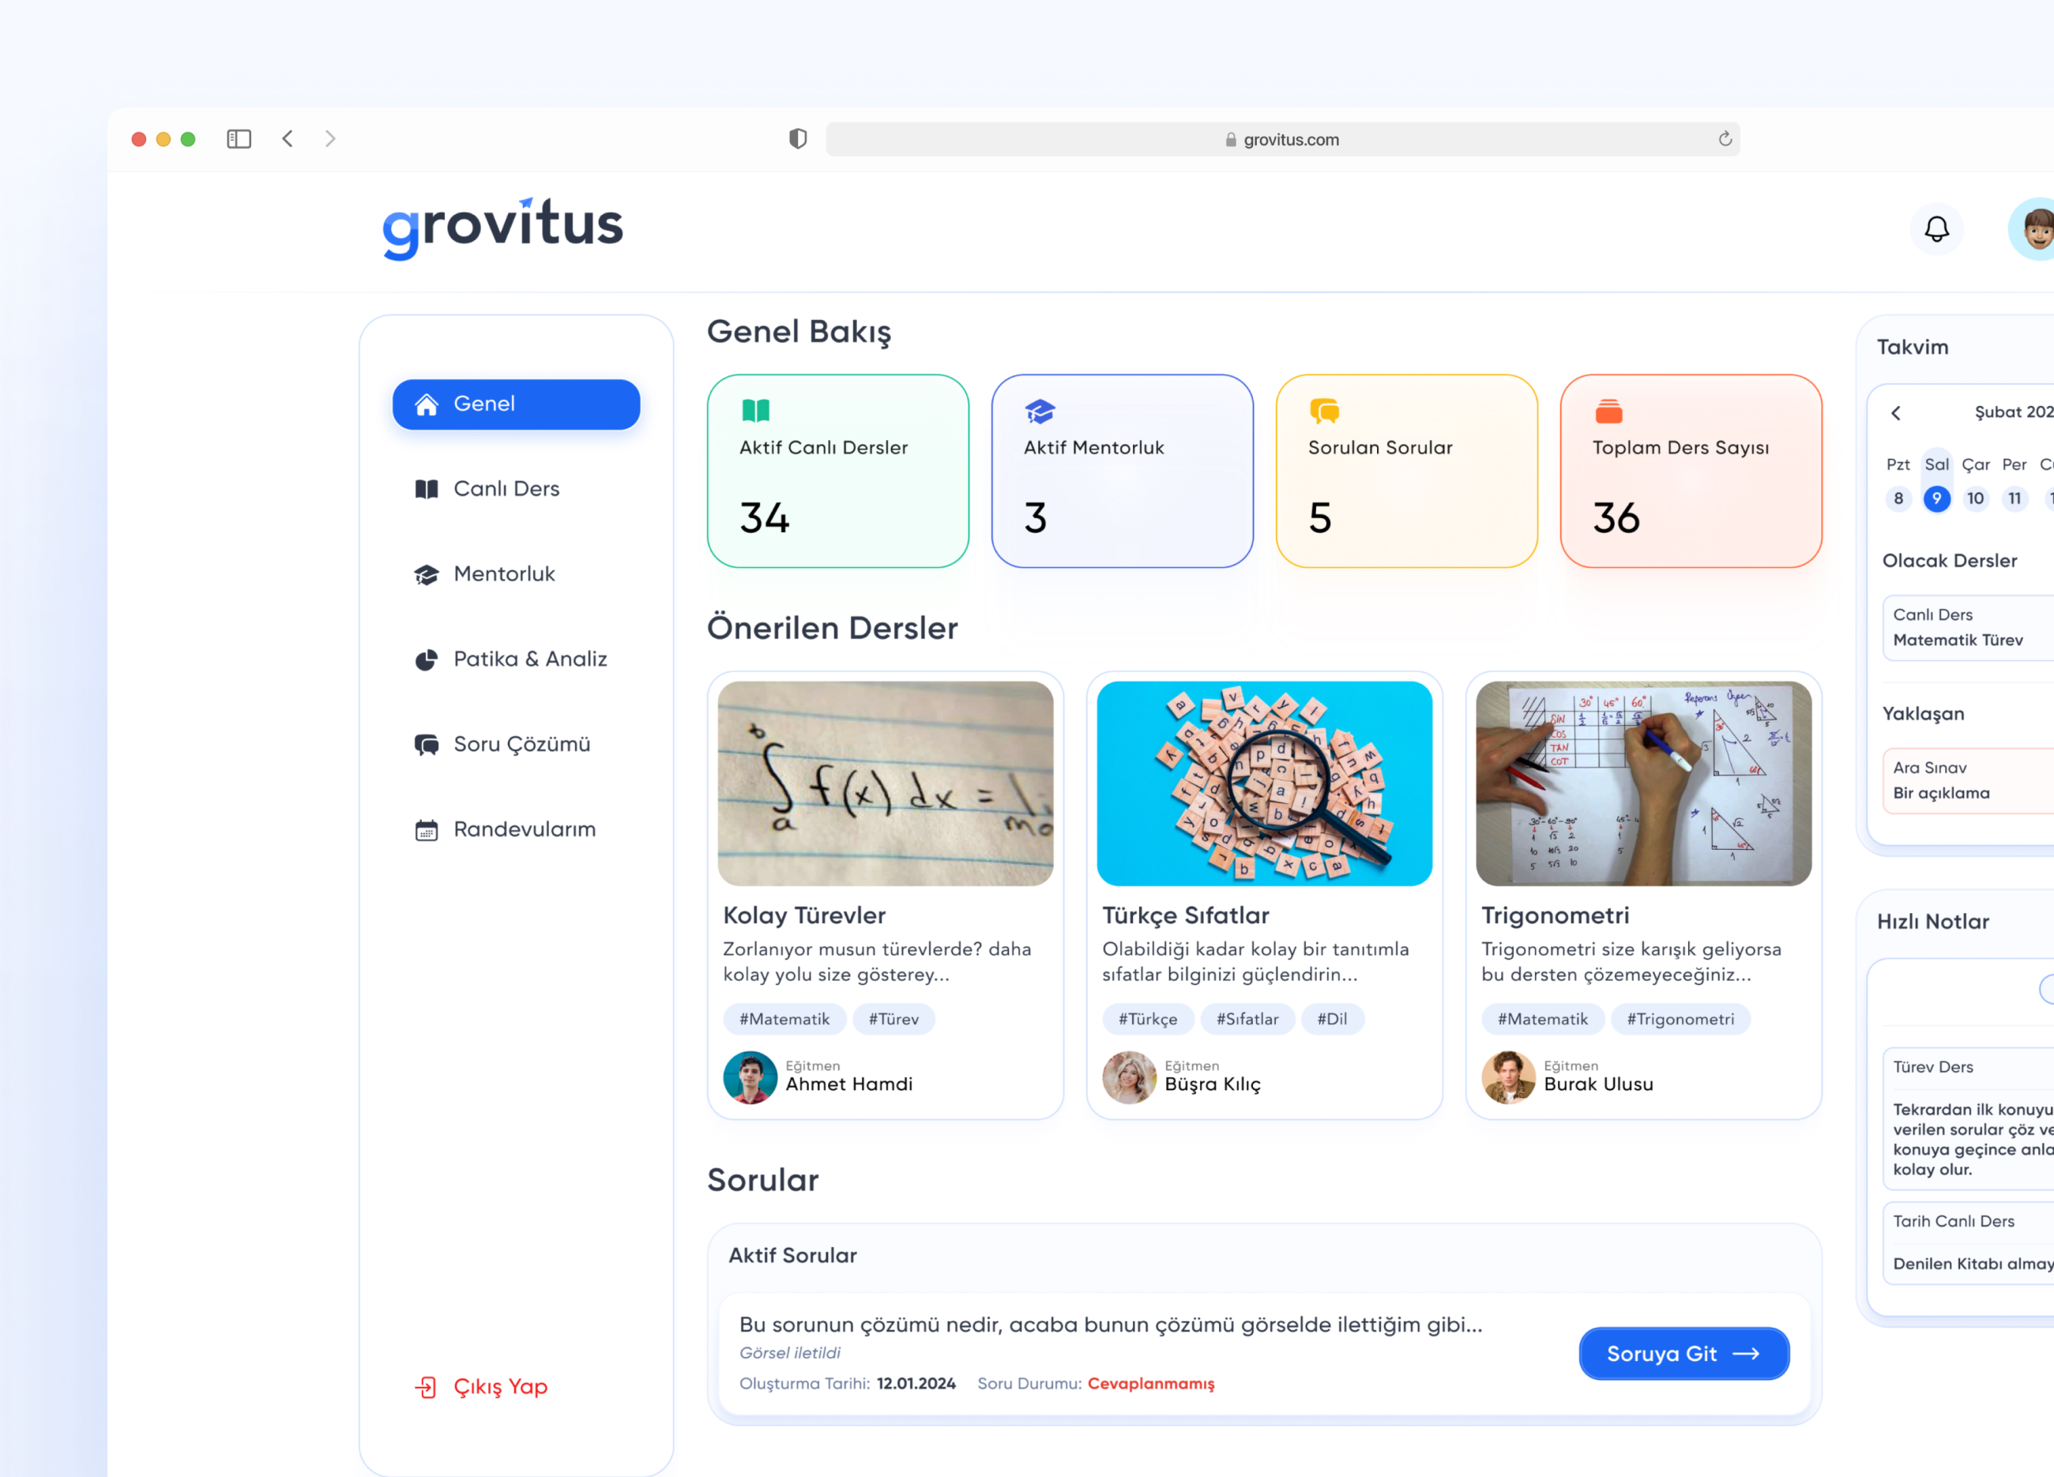Select day 10 in the calendar
Screen dimensions: 2054x1477
1975,498
